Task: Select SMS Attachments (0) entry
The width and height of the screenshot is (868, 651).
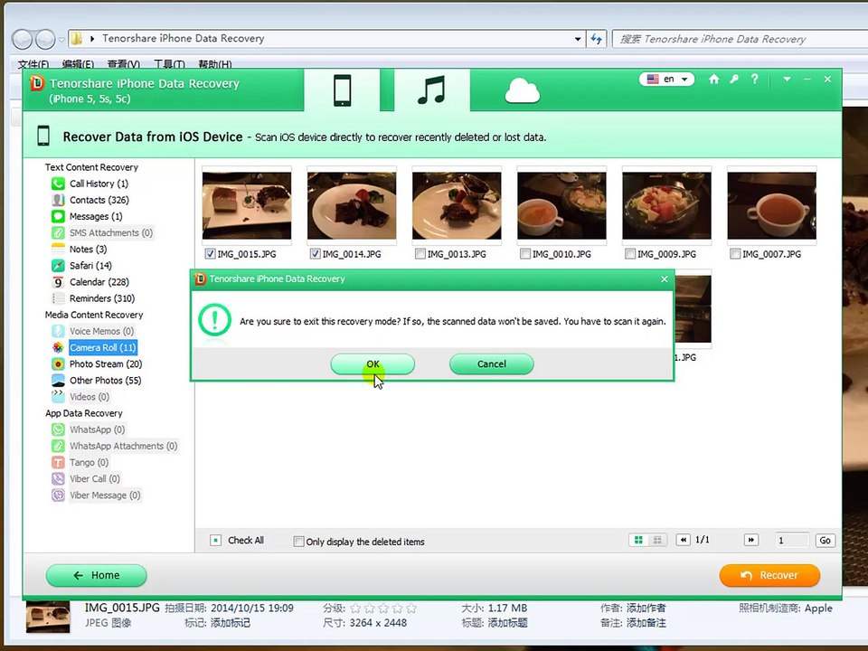Action: [x=110, y=232]
